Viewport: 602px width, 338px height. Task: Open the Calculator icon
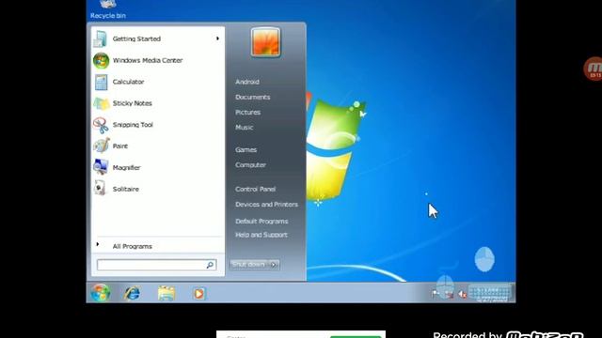click(101, 82)
